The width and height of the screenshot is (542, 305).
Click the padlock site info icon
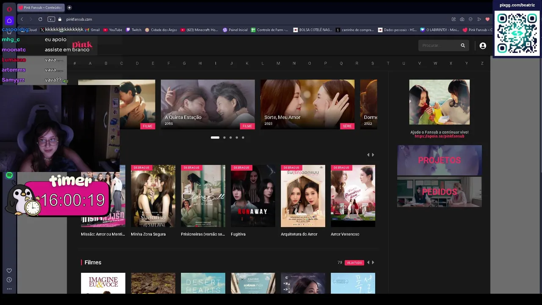click(60, 19)
